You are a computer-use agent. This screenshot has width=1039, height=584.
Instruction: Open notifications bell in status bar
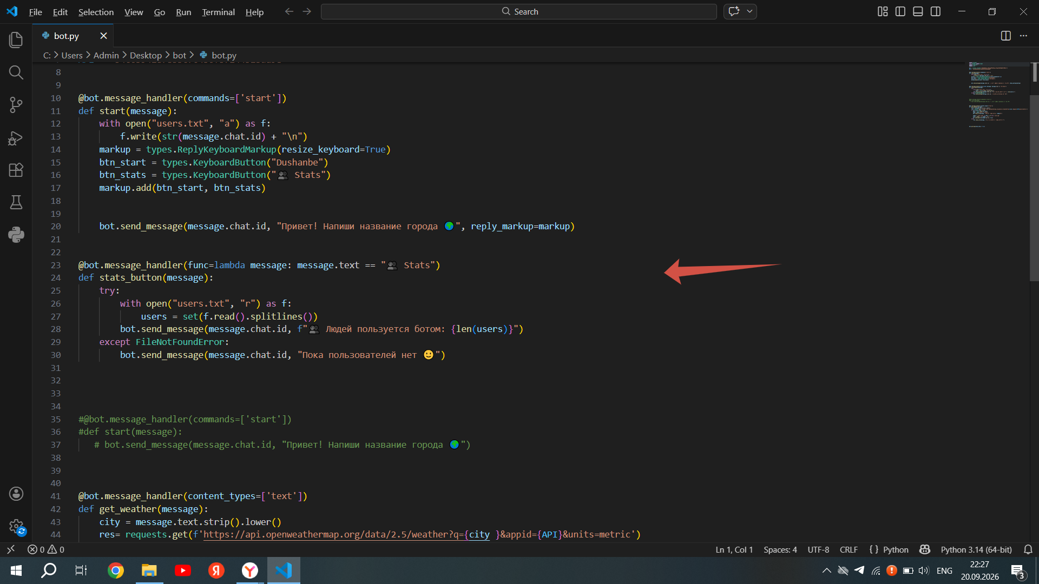[1028, 549]
